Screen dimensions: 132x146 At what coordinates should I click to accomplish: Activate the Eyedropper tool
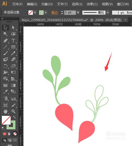click(5, 91)
